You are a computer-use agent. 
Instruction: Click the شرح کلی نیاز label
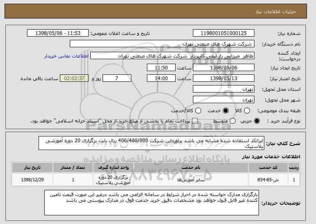pyautogui.click(x=283, y=143)
